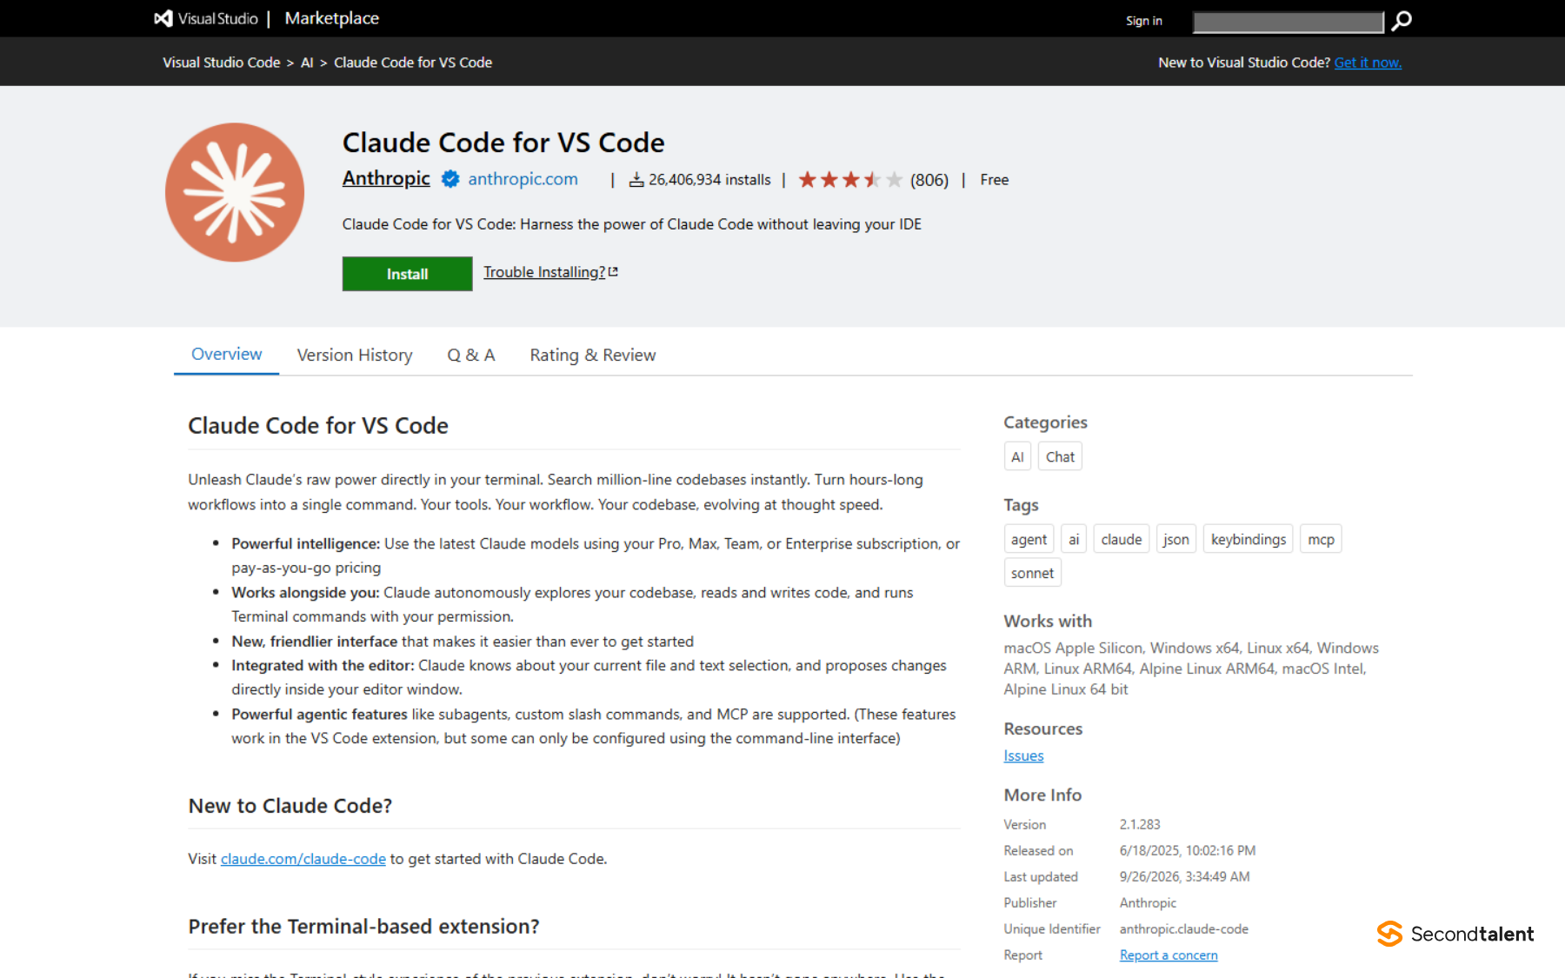This screenshot has height=978, width=1565.
Task: Click the New to Claude Code? heading
Action: pos(290,806)
